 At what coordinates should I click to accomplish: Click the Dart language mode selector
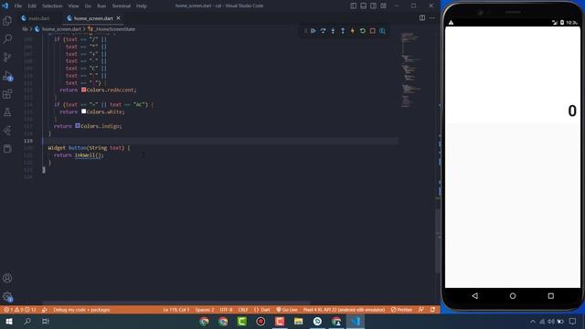click(x=262, y=310)
